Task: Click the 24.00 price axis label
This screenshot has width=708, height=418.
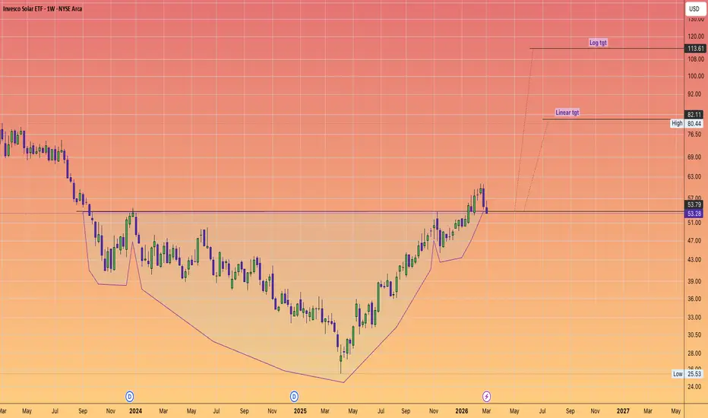Action: pyautogui.click(x=694, y=387)
